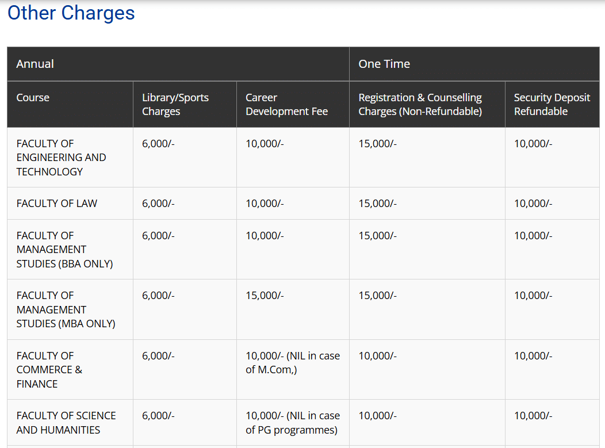Click MBA row's 15,000/- career development fee
This screenshot has width=605, height=448.
click(265, 296)
